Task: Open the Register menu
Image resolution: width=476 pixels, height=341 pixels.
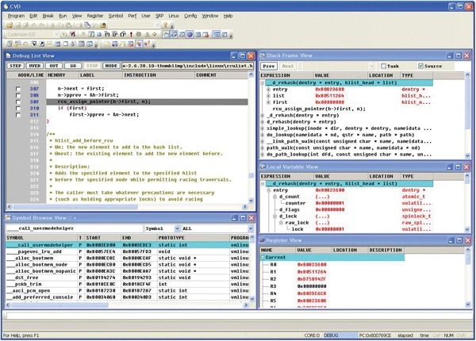Action: pos(95,15)
